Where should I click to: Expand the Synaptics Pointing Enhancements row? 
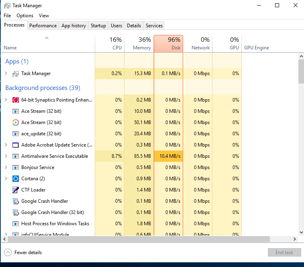(x=6, y=100)
